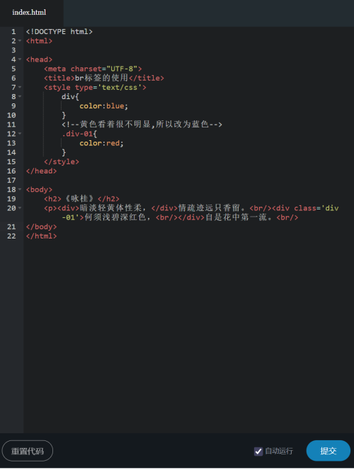
Task: Click line number 11 in gutter
Action: [x=11, y=125]
